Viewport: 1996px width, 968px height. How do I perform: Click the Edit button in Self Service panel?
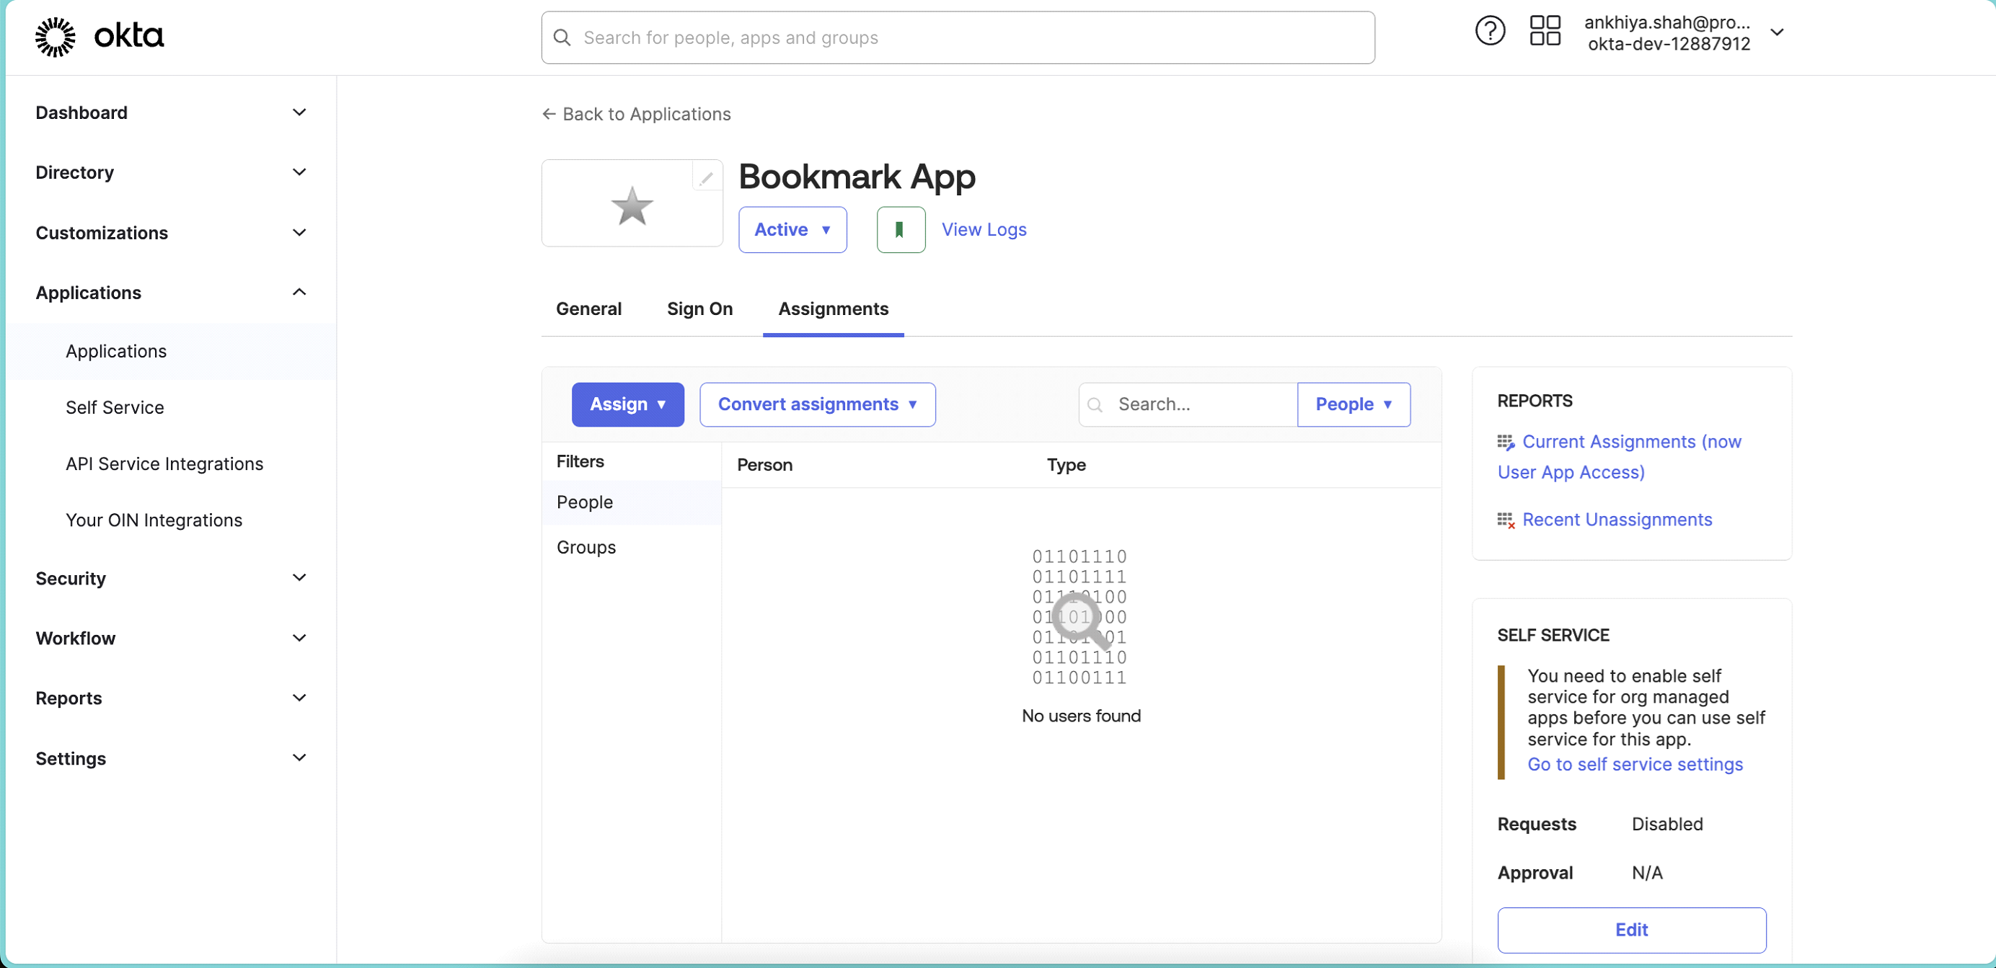click(x=1631, y=930)
